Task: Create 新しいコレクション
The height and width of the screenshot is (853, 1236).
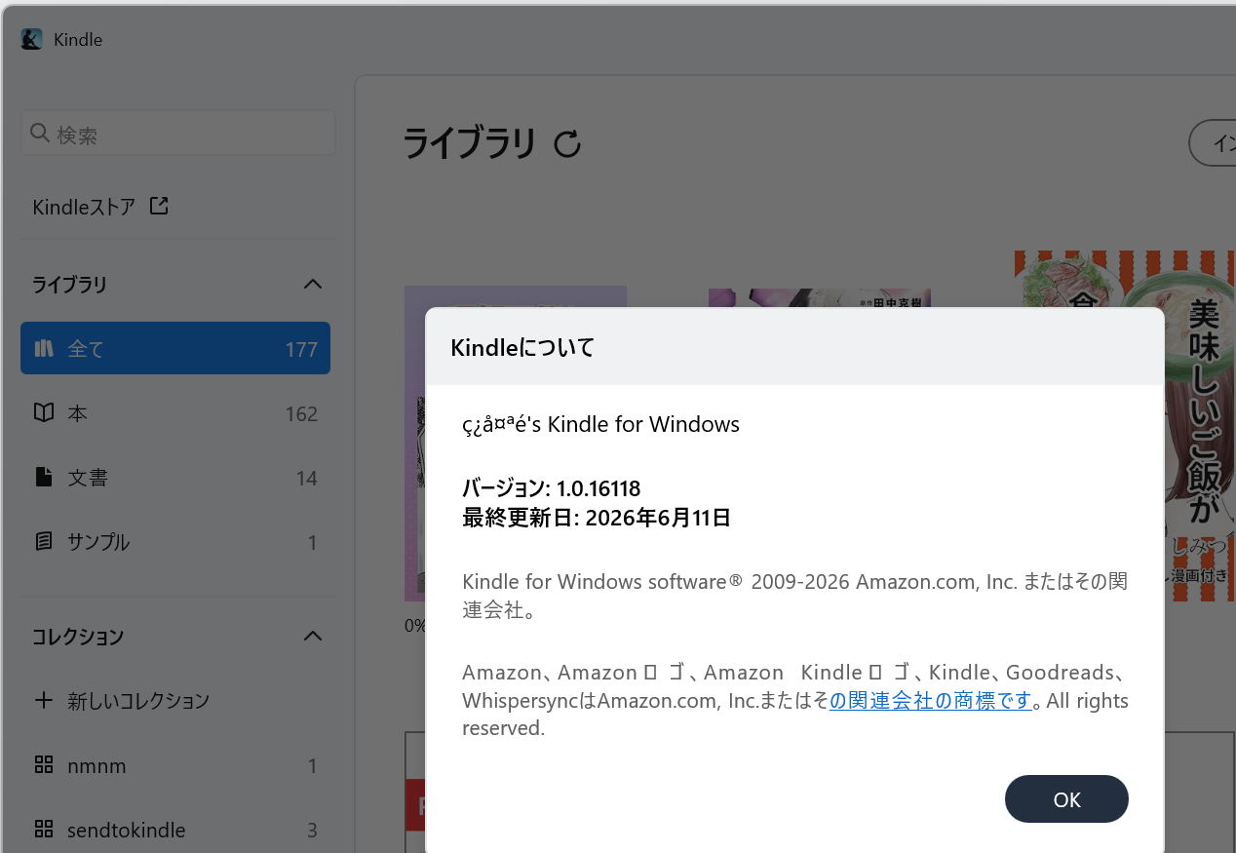Action: point(175,701)
